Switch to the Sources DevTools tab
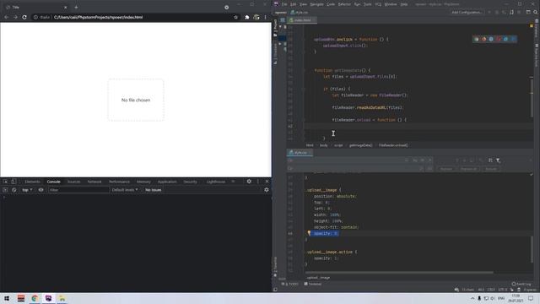 pyautogui.click(x=73, y=182)
